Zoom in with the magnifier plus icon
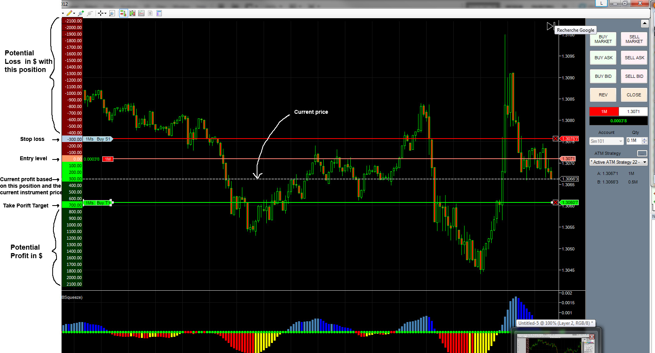Image resolution: width=655 pixels, height=353 pixels. tap(81, 13)
